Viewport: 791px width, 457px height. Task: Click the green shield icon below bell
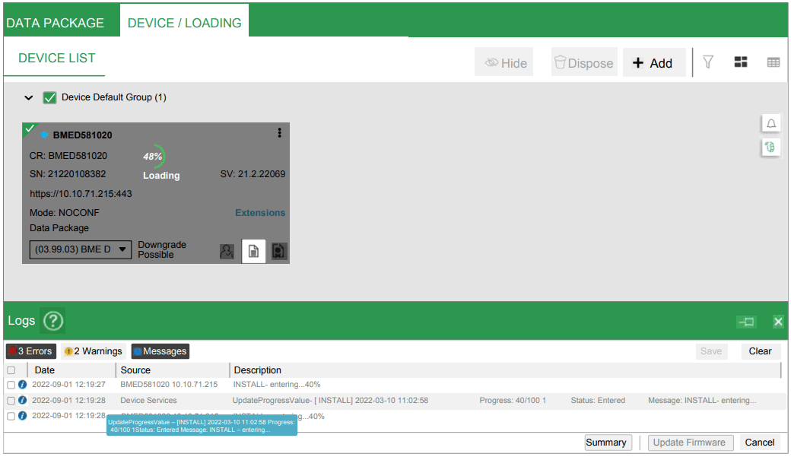point(770,148)
